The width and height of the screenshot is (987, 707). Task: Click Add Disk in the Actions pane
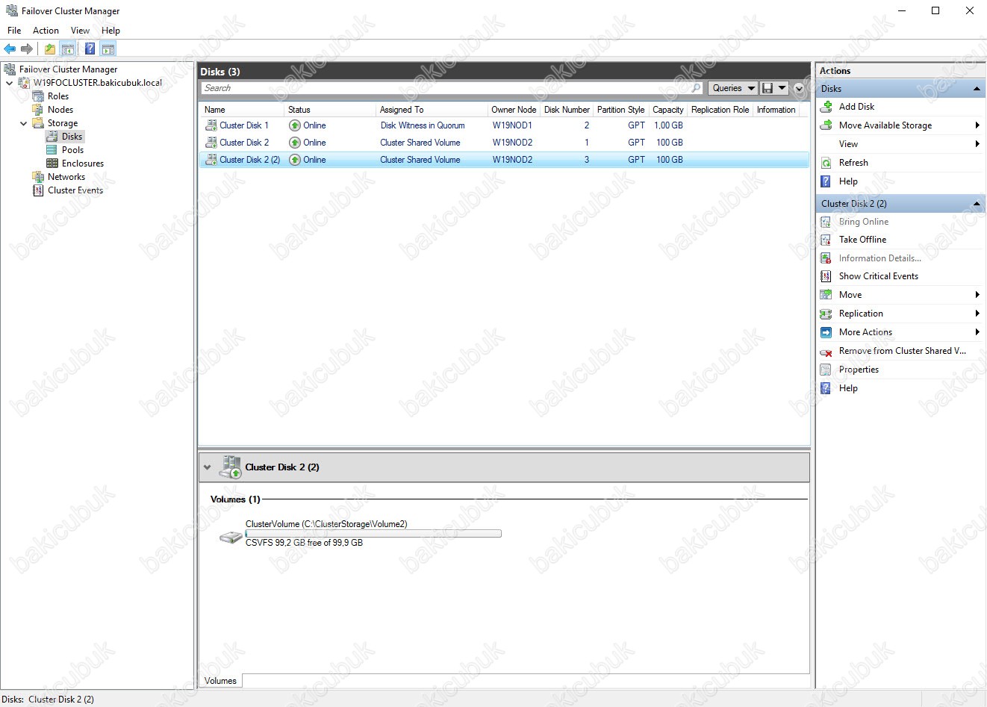856,107
